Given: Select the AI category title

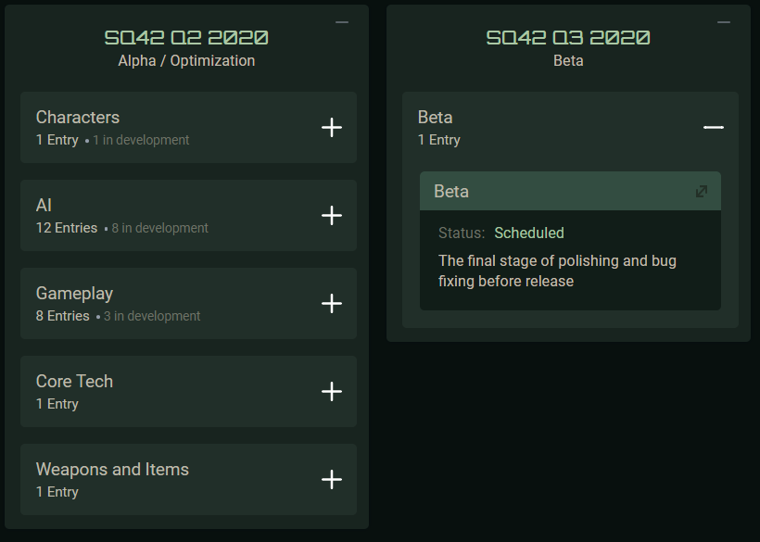Looking at the screenshot, I should point(44,206).
